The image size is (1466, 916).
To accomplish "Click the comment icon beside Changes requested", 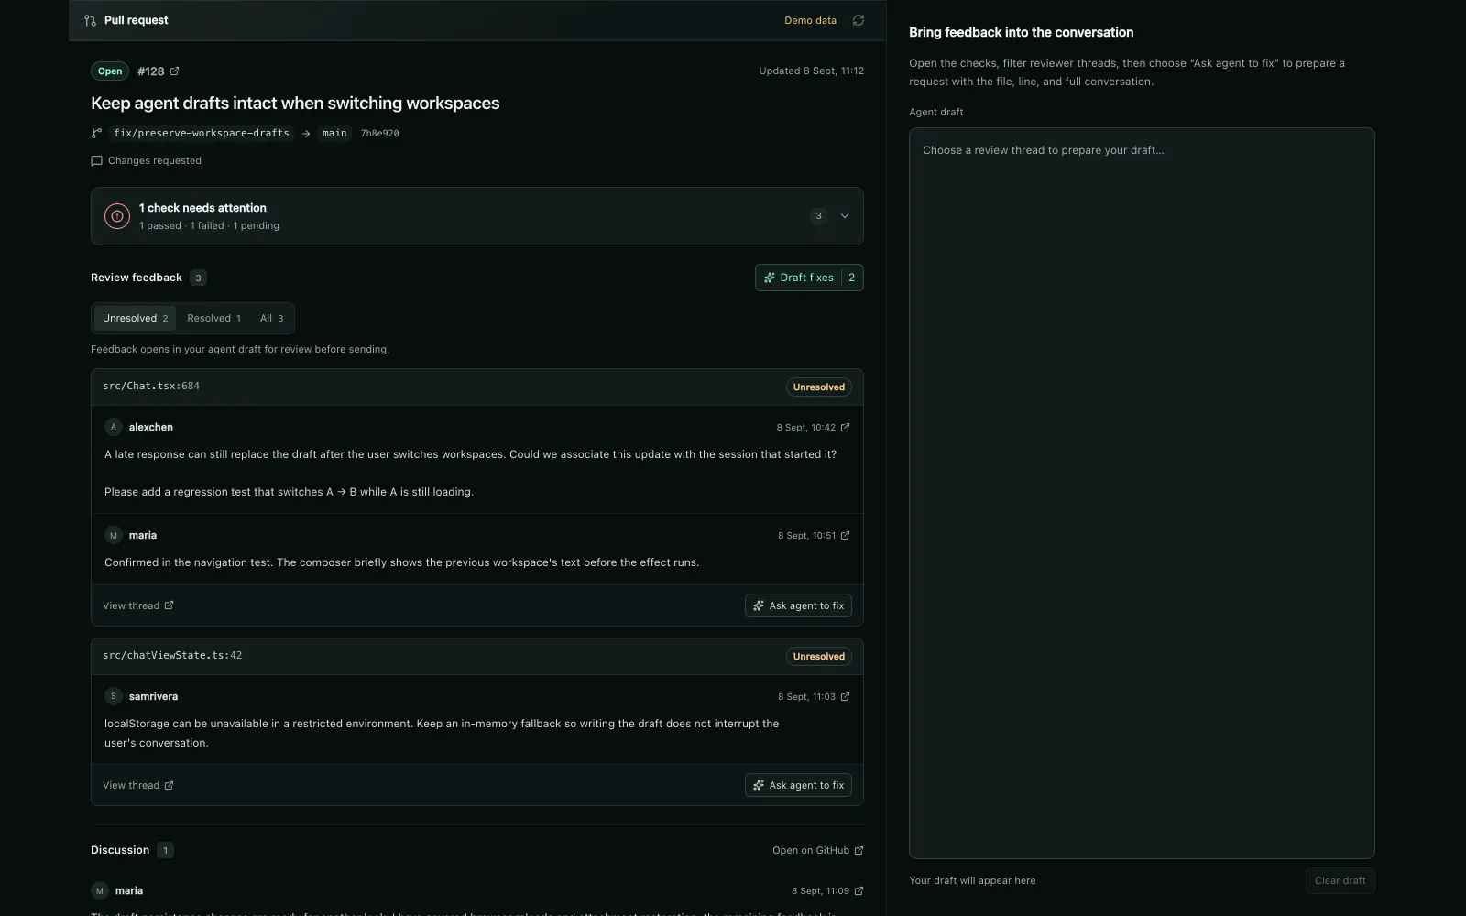I will pyautogui.click(x=96, y=161).
